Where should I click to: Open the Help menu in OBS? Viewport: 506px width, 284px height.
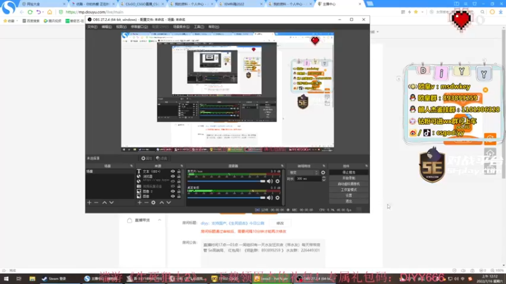point(213,27)
